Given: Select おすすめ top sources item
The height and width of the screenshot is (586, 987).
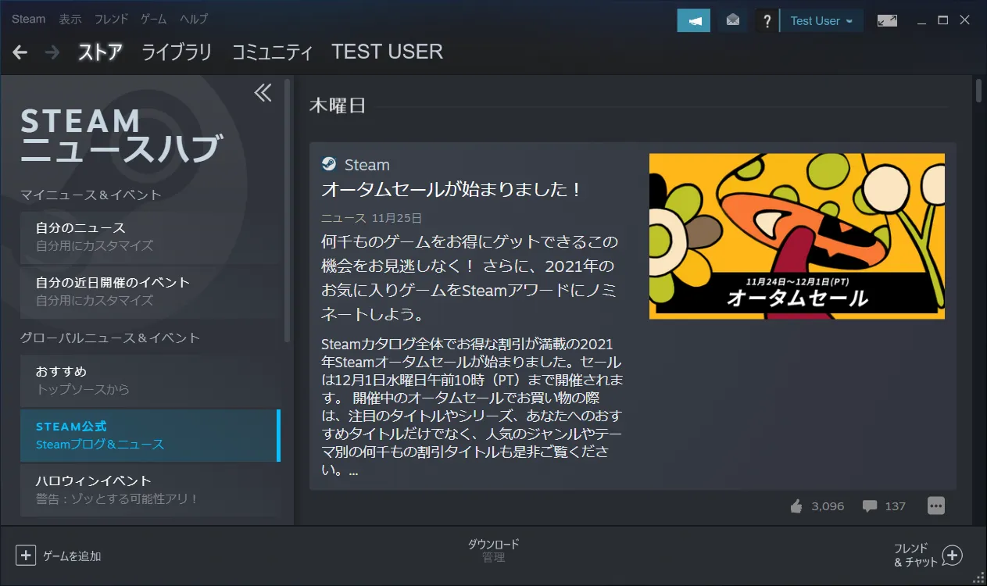Looking at the screenshot, I should 150,380.
